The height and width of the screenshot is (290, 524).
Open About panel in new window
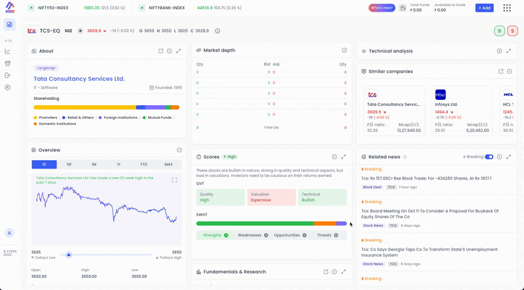pyautogui.click(x=160, y=51)
